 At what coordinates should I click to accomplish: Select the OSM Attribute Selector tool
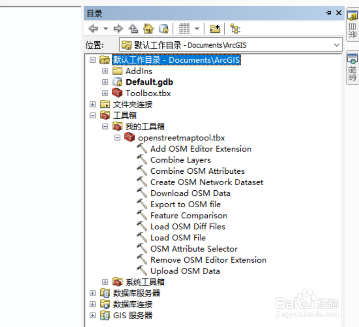click(x=194, y=249)
